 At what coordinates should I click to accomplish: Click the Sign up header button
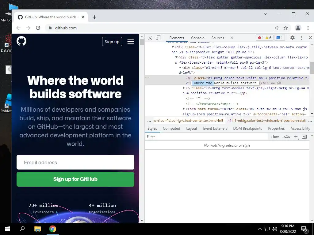coord(112,42)
